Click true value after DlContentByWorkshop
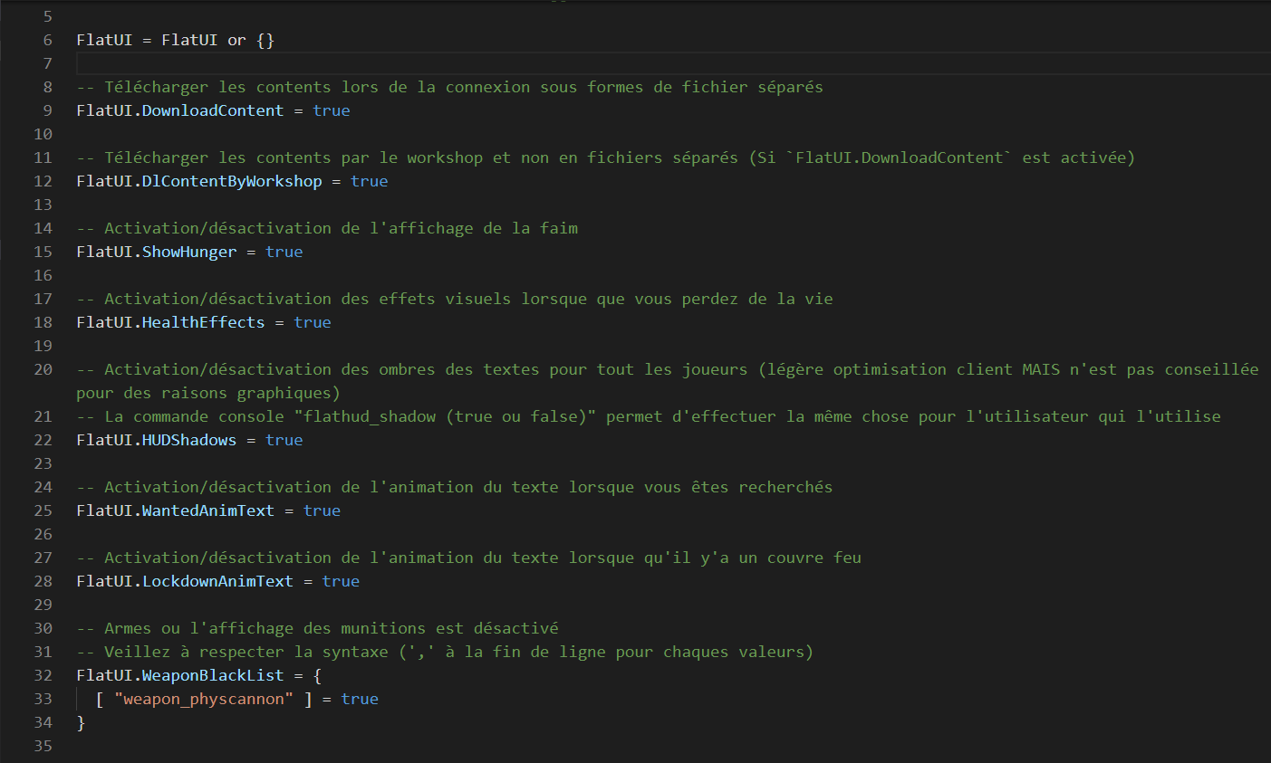Viewport: 1271px width, 763px height. [370, 181]
